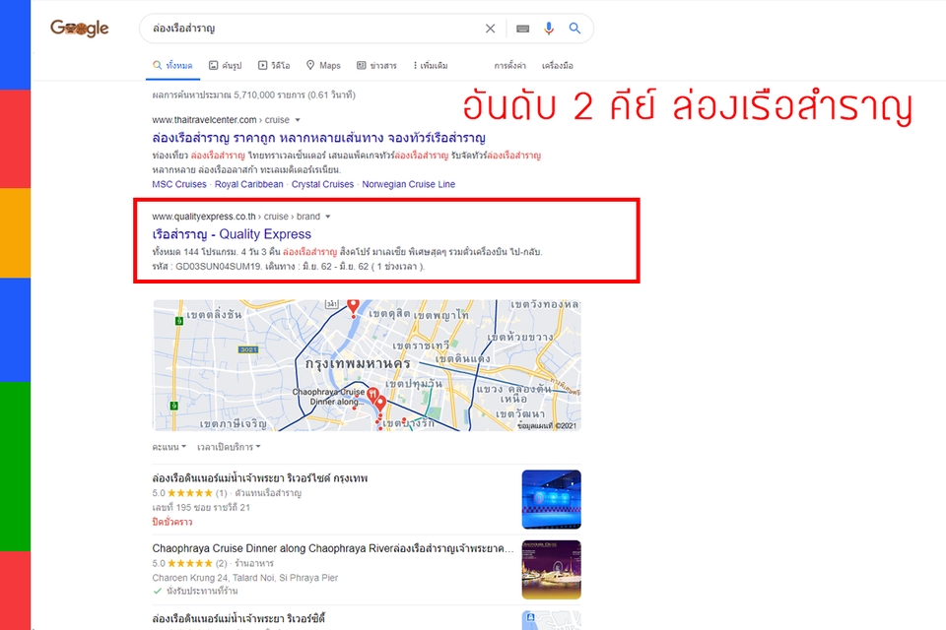Viewport: 946px width, 630px height.
Task: Click the Google logo
Action: pos(80,28)
